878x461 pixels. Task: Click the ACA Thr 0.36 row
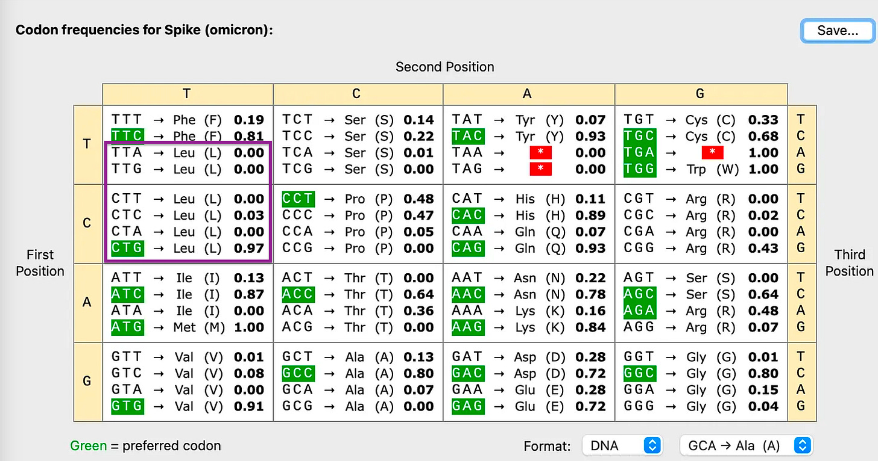(358, 311)
